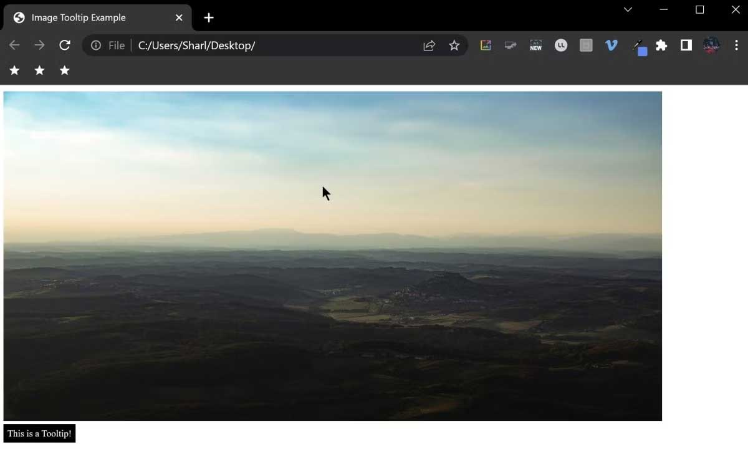This screenshot has height=457, width=748.
Task: Bookmark this page with the star outline
Action: click(x=454, y=45)
